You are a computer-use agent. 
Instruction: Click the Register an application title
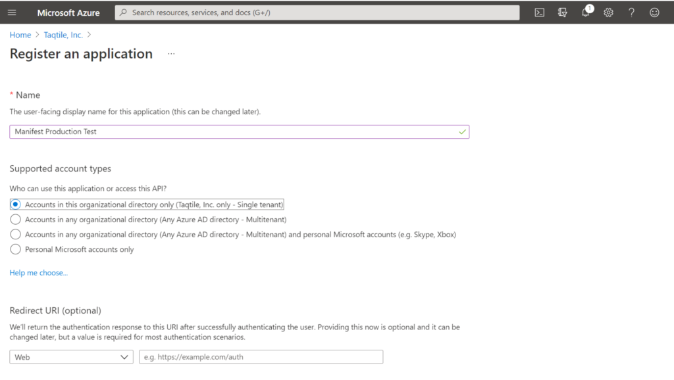81,54
